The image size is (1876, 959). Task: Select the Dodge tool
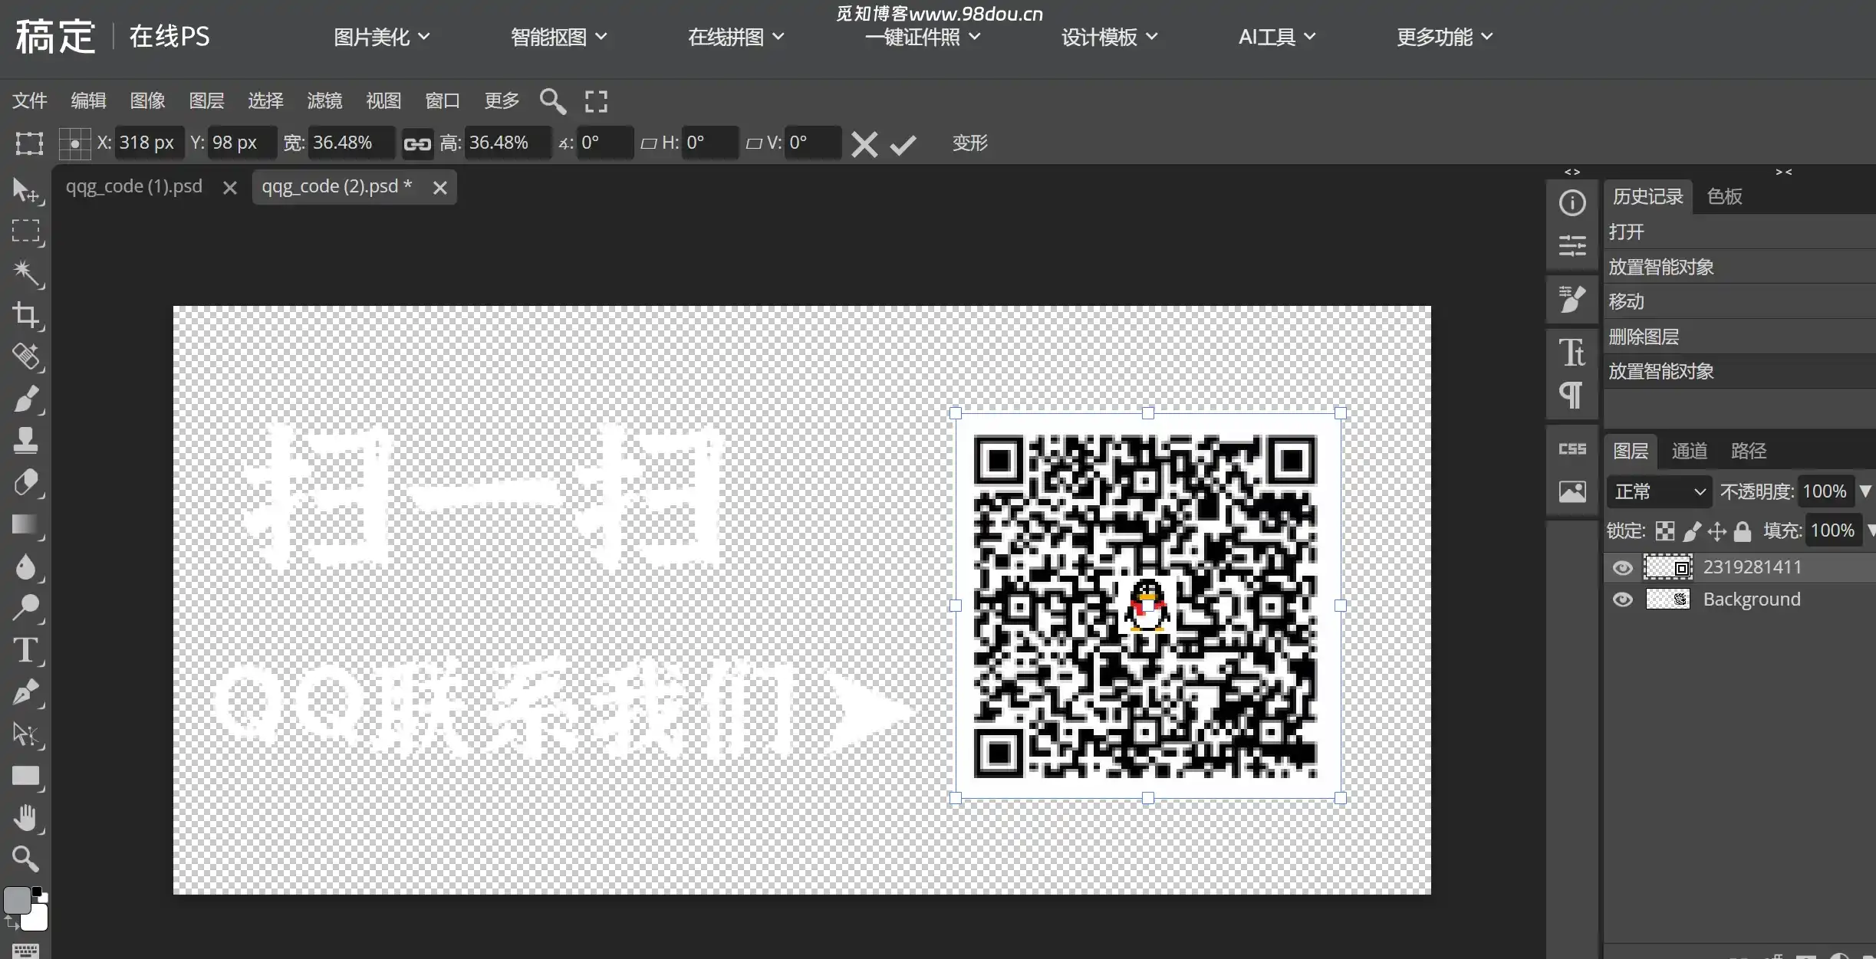click(26, 609)
